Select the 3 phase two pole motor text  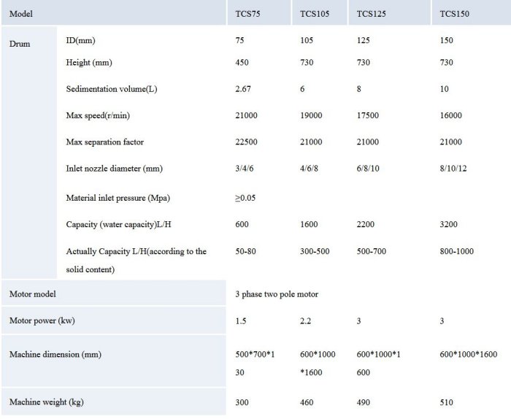click(277, 294)
